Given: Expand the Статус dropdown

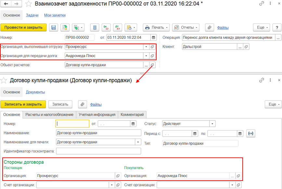Looking at the screenshot, I should coord(212,124).
